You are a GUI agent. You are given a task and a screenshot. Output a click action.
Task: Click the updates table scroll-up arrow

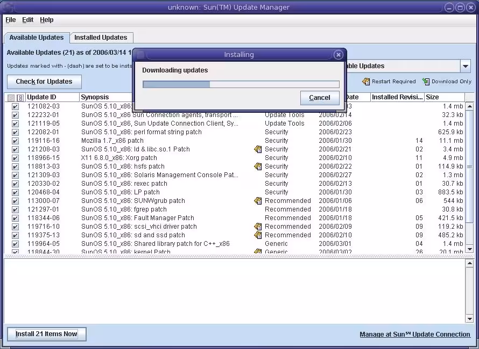coord(469,106)
